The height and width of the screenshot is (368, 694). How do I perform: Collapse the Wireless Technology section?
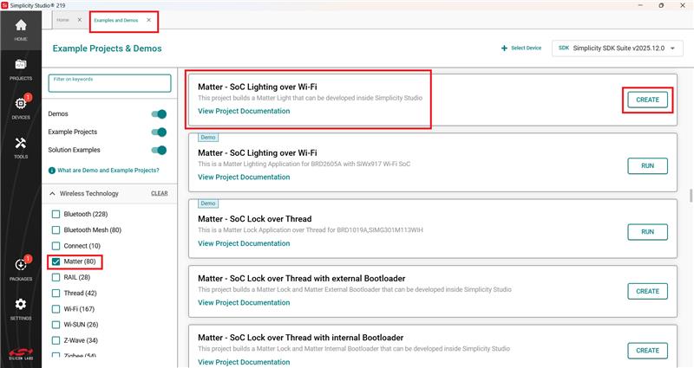tap(52, 193)
